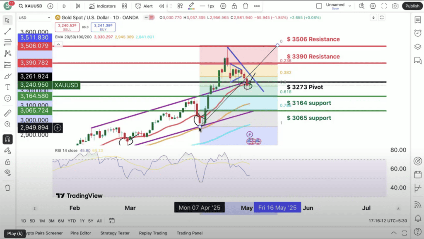Select the trend line drawing tool

coord(7,31)
